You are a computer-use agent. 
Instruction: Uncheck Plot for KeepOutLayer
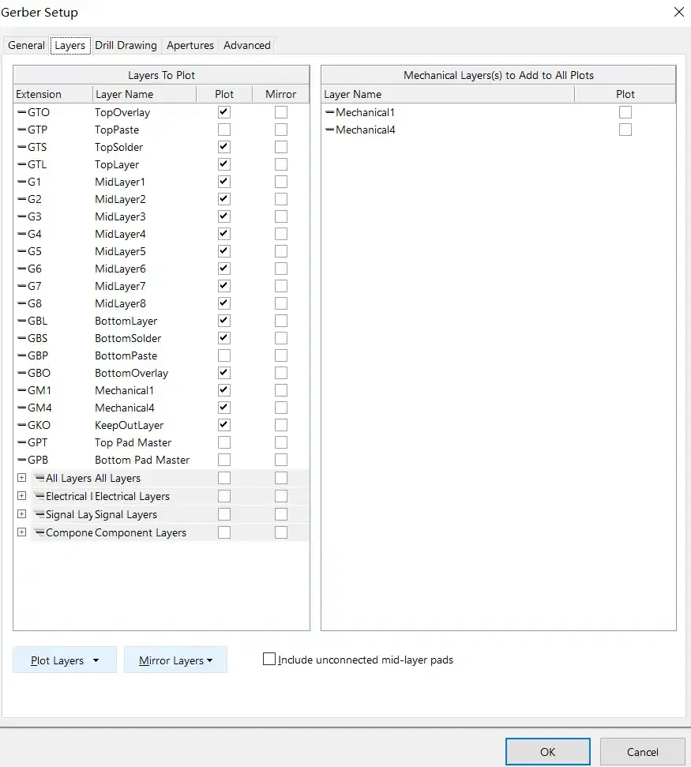pos(224,425)
